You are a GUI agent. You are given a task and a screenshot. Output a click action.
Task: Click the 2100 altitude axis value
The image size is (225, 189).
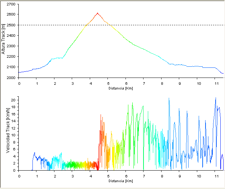pos(11,67)
